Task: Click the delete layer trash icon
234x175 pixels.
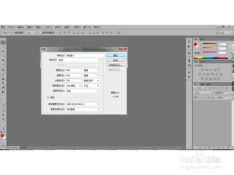Action: tap(228, 148)
